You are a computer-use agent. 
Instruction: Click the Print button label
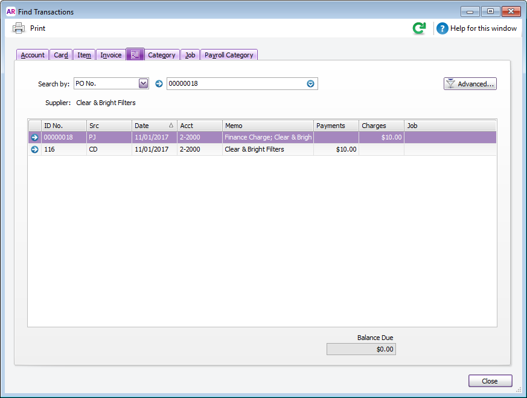pyautogui.click(x=37, y=28)
